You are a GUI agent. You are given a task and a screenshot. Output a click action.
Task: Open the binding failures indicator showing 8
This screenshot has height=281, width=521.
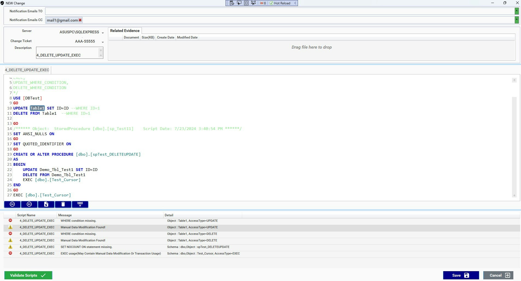click(263, 3)
